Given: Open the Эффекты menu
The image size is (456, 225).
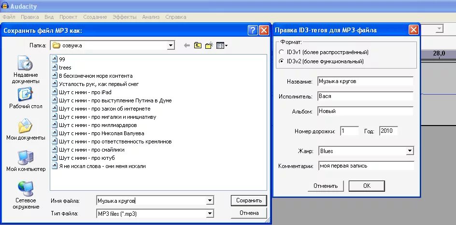Looking at the screenshot, I should click(x=125, y=17).
